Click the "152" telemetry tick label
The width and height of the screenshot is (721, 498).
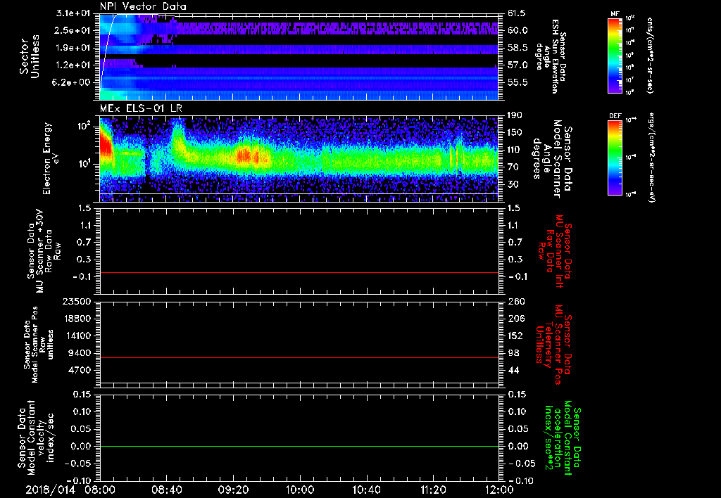[515, 336]
